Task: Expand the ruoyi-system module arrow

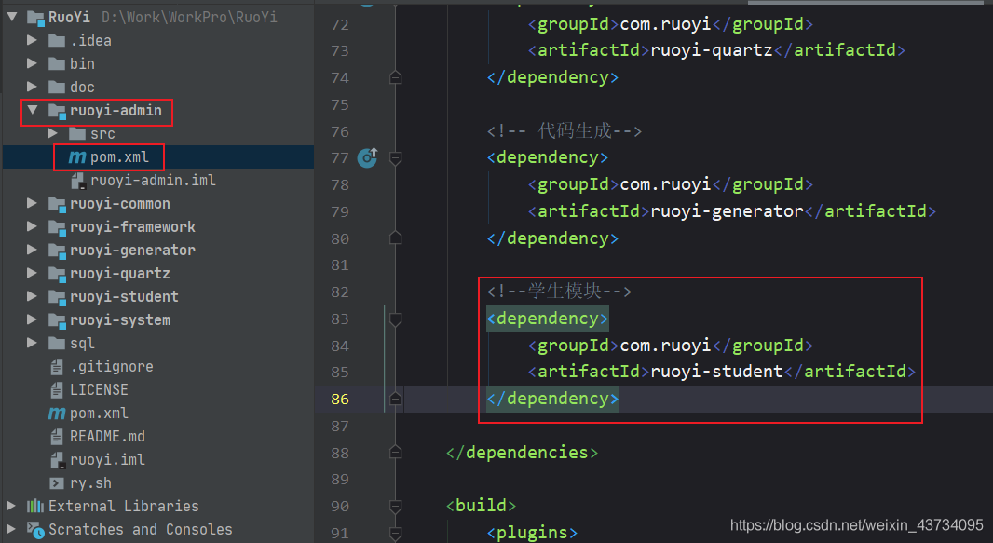Action: click(32, 319)
